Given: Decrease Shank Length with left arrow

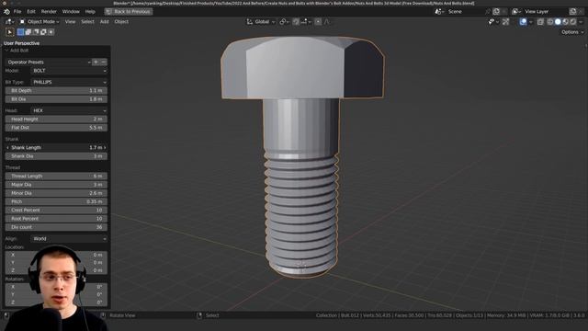Looking at the screenshot, I should click(7, 147).
